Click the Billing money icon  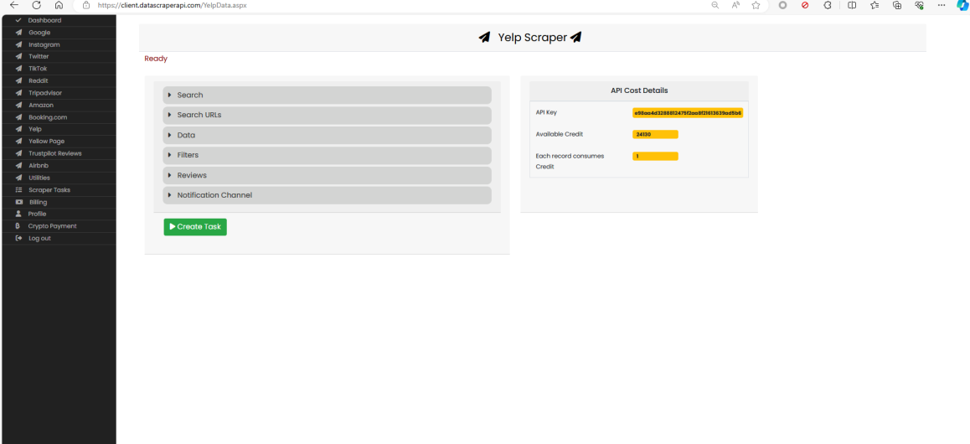pos(19,202)
